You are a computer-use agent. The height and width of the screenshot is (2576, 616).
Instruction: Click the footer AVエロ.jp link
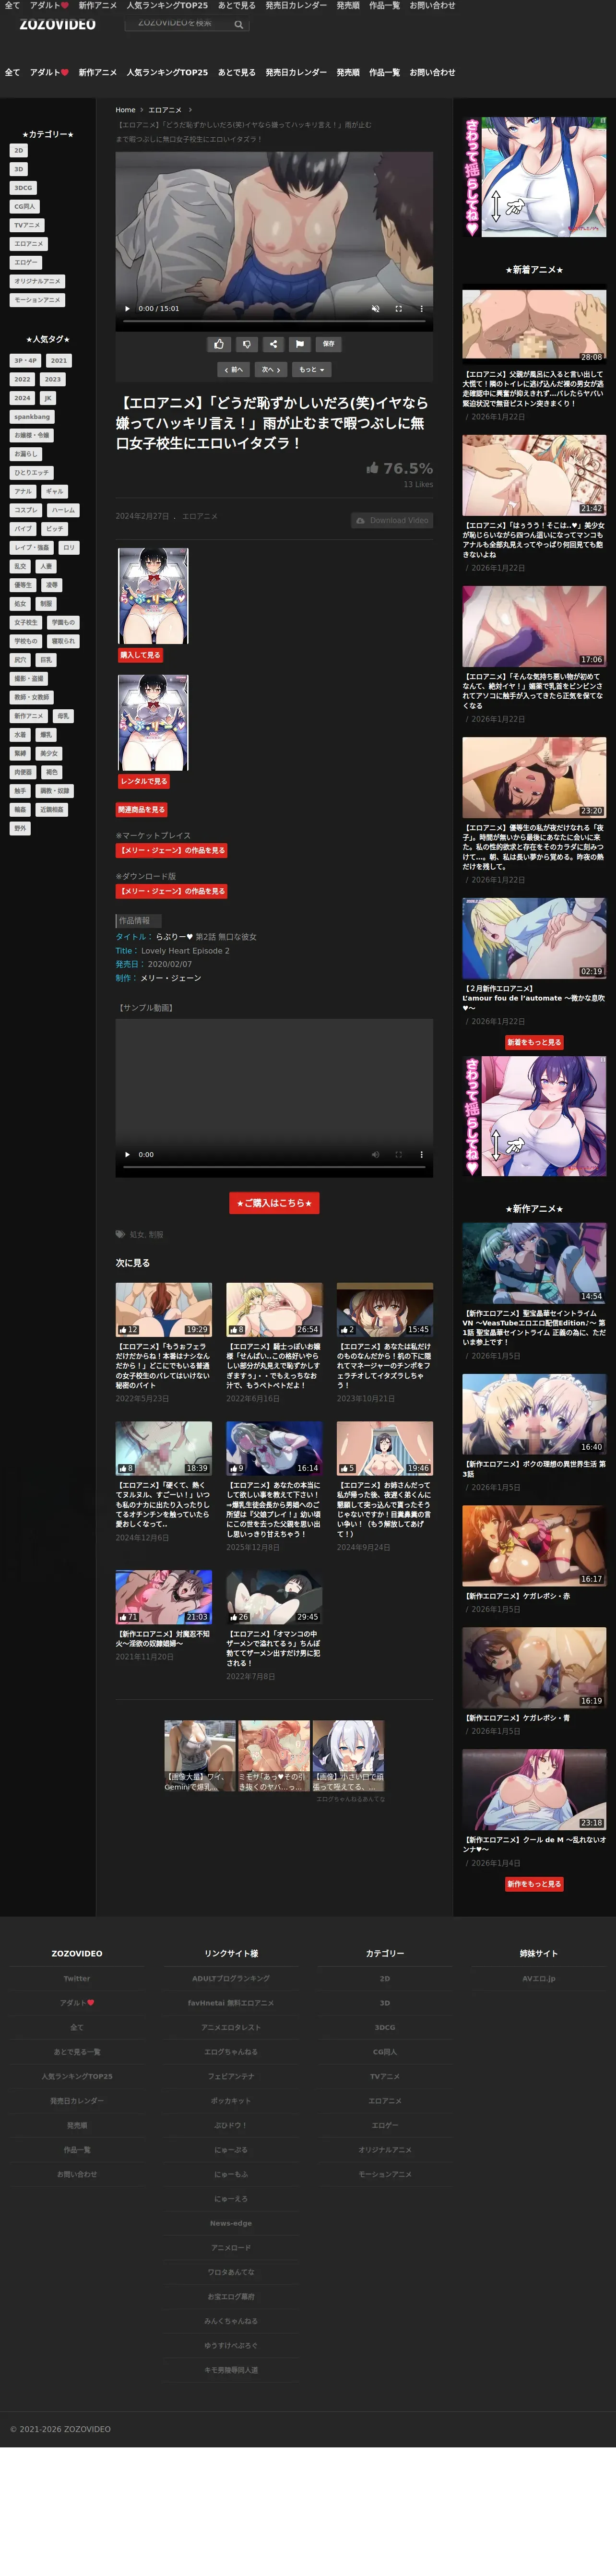click(539, 1978)
